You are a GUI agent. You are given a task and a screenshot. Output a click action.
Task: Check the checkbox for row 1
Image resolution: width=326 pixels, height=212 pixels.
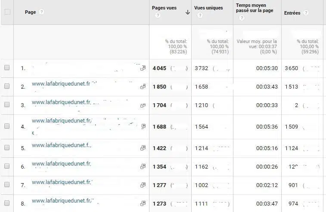point(7,68)
